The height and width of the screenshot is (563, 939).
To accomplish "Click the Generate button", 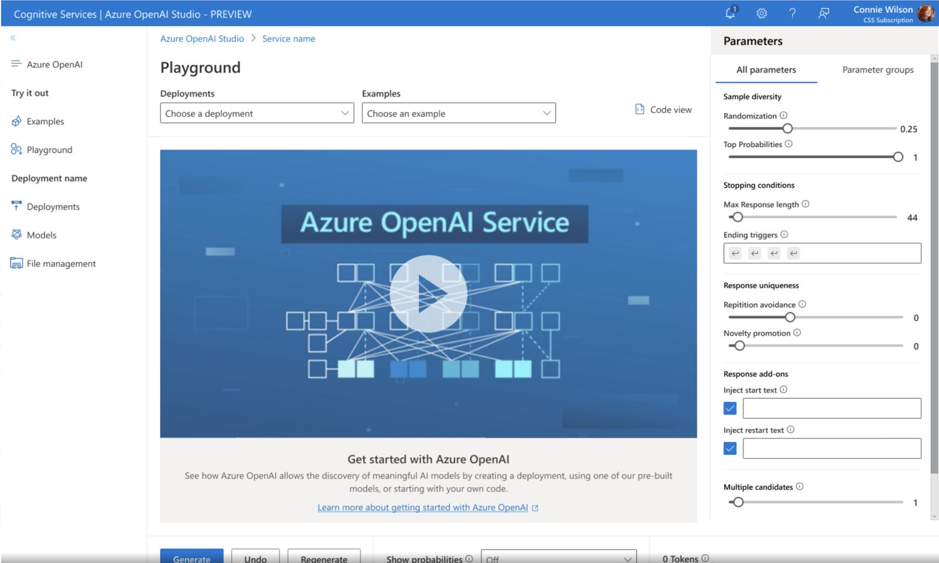I will (x=192, y=556).
